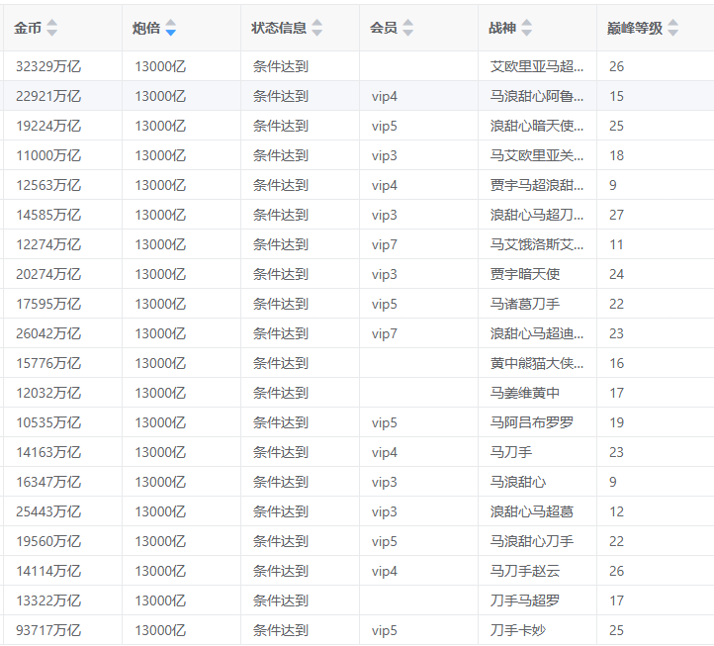Click the 93717万亿 gold cell

click(x=48, y=630)
